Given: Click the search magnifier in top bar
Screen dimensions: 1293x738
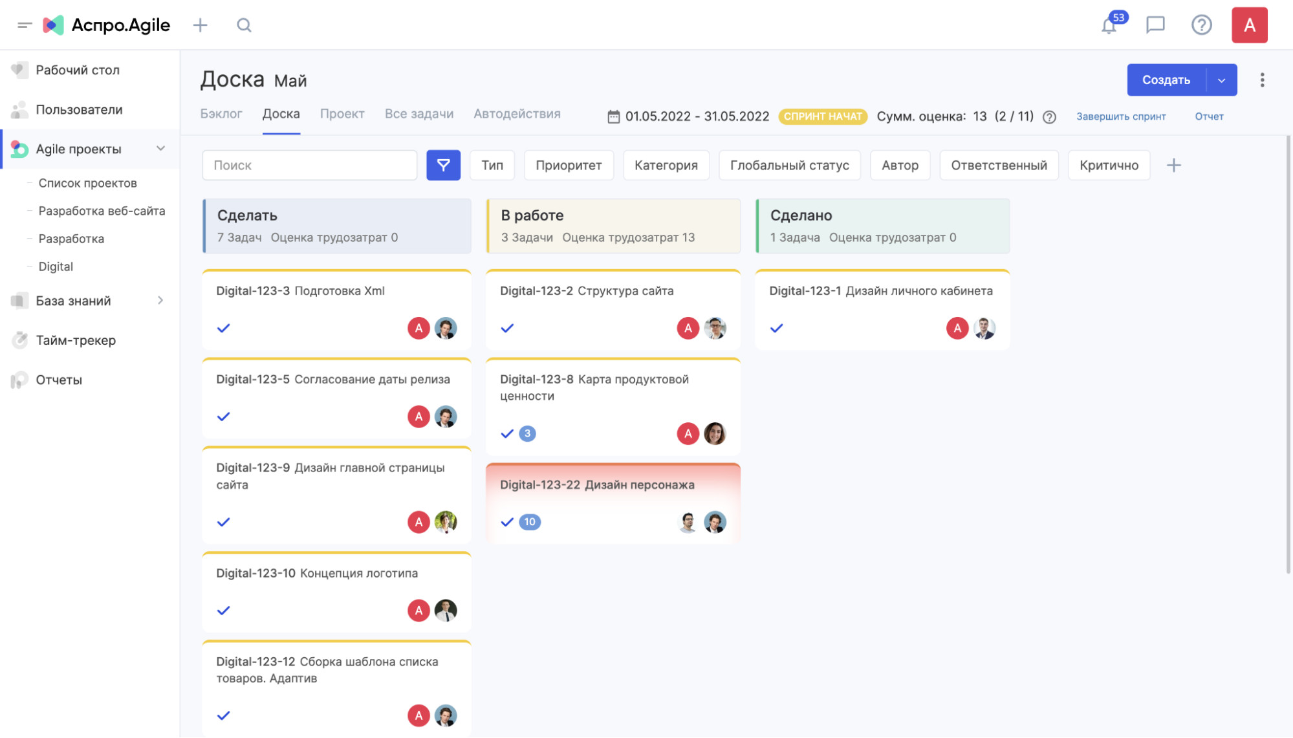Looking at the screenshot, I should click(x=244, y=25).
